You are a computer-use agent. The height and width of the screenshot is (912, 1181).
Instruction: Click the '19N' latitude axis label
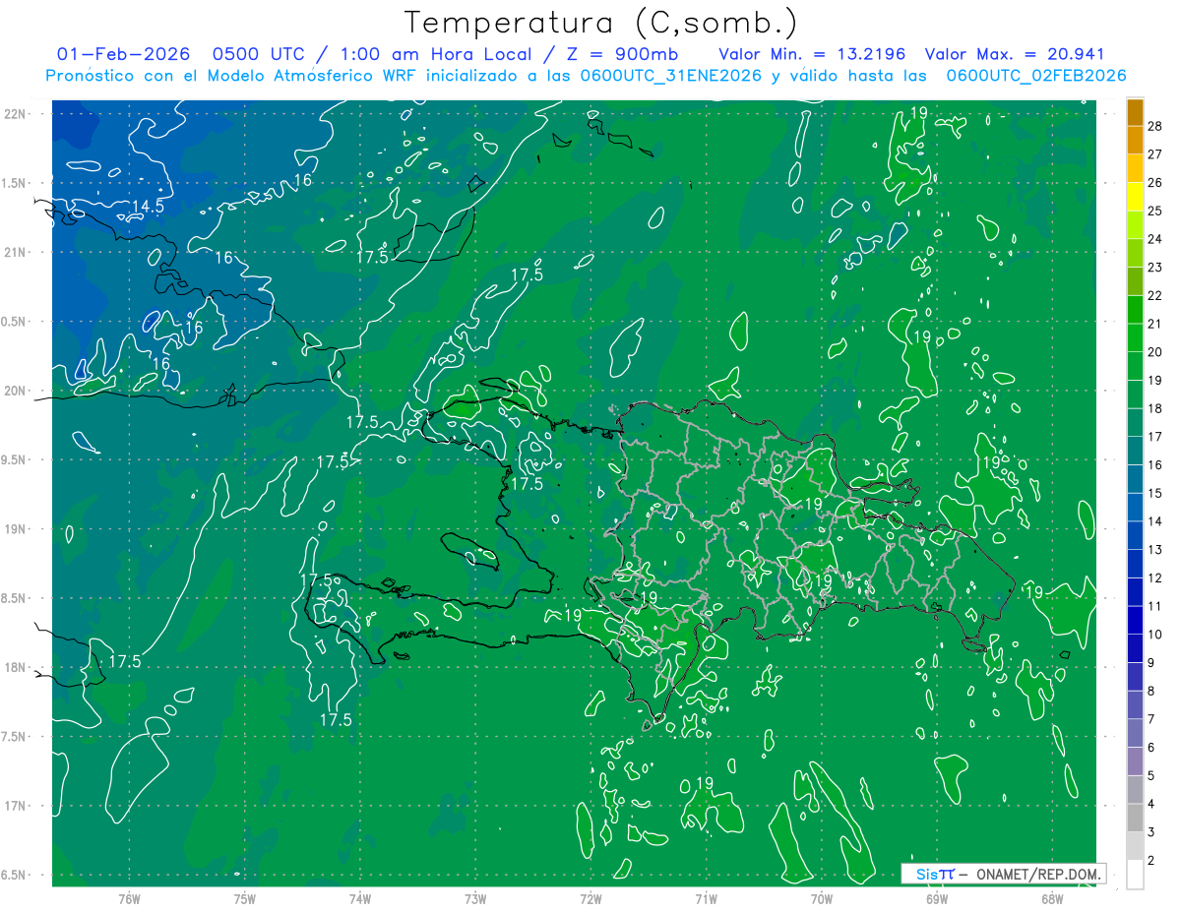pos(16,529)
